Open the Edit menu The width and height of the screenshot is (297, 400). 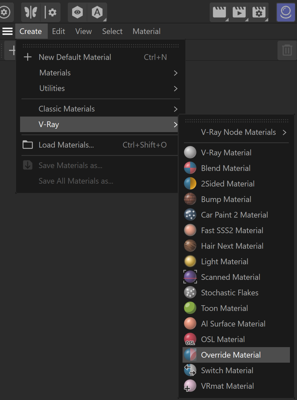click(58, 31)
